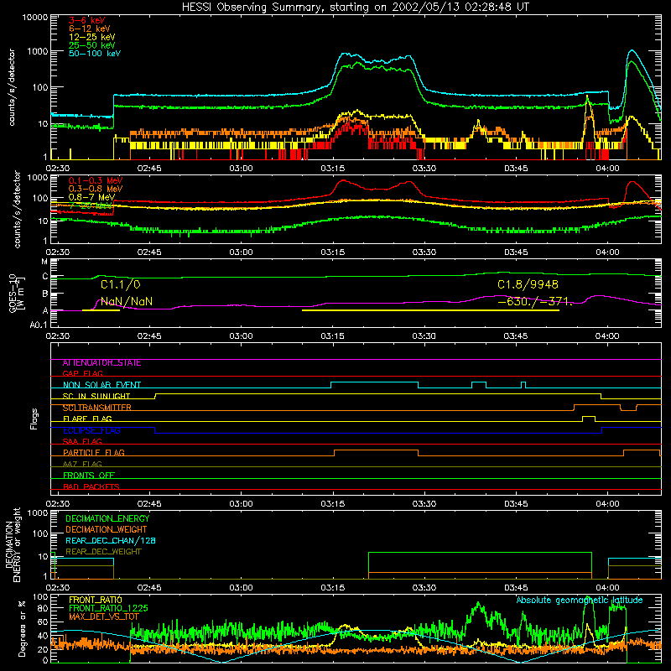Click the long yellow flare interval bar under C1.8/9948
Image resolution: width=671 pixels, height=671 pixels.
click(430, 310)
